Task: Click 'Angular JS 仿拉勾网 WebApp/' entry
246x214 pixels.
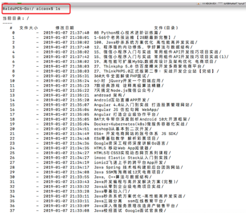Action: [x=126, y=110]
